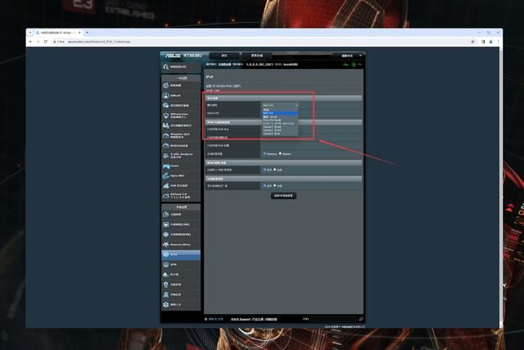Choose Passthrough from the dropdown list
The image size is (524, 350).
coord(273,120)
